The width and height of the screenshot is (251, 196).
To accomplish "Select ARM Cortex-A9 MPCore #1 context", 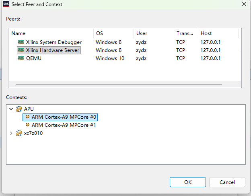I will tap(64, 125).
